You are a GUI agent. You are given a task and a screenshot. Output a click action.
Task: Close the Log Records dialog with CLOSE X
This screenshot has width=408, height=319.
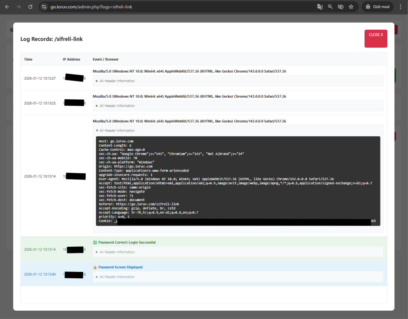pos(375,38)
